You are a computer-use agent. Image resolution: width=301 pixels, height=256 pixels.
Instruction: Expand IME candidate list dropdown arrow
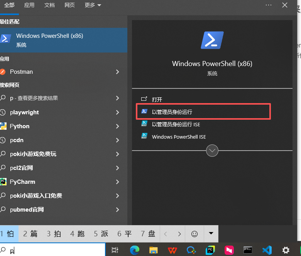pyautogui.click(x=211, y=233)
